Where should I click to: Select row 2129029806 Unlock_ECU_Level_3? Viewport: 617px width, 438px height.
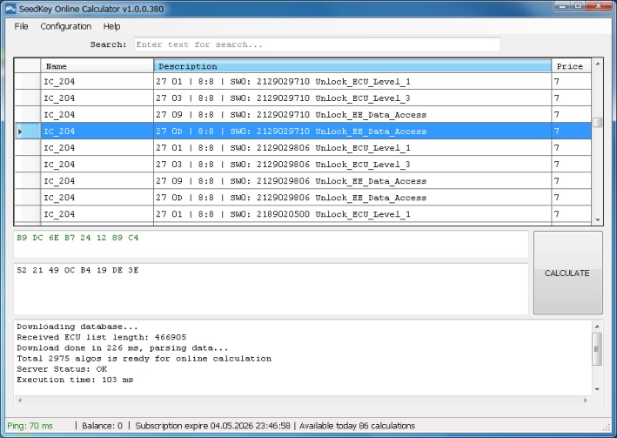(303, 165)
